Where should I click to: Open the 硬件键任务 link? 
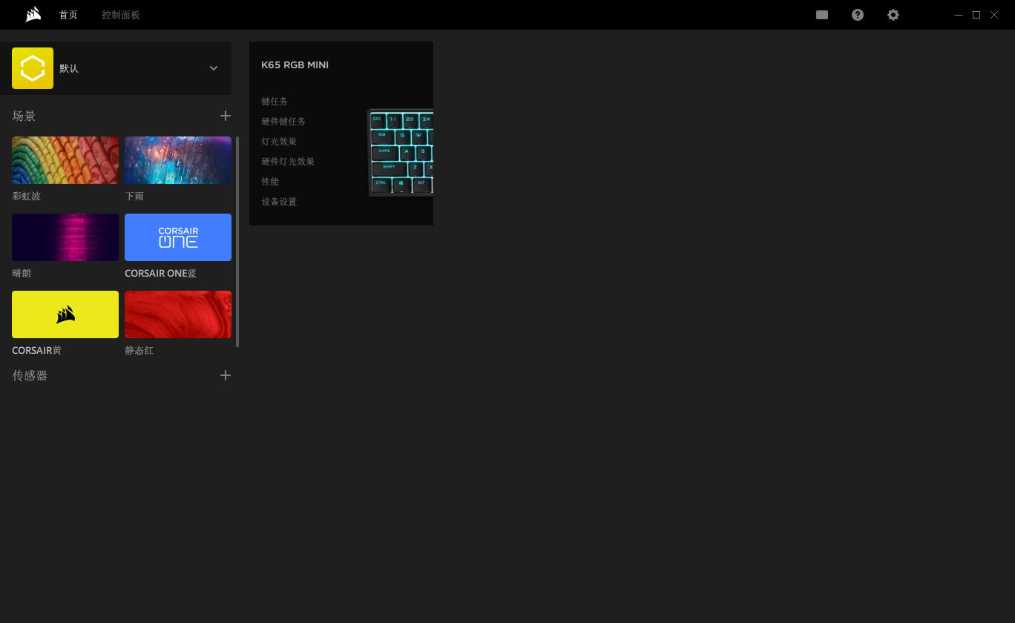click(283, 122)
